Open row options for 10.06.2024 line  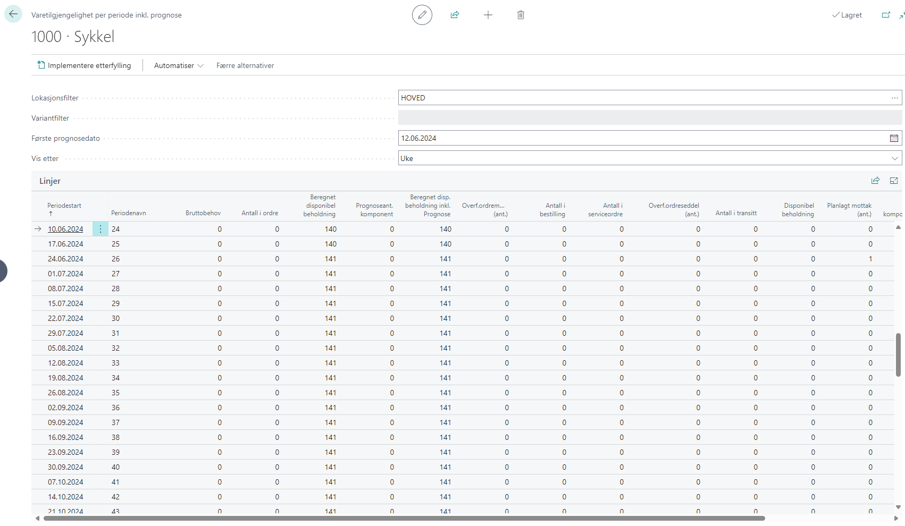[100, 229]
